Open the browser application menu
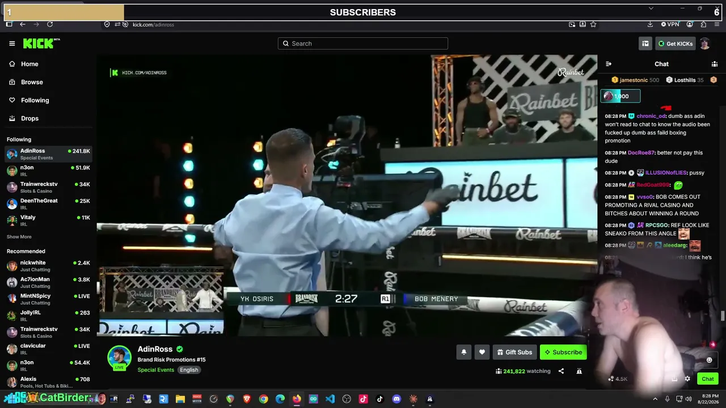 point(717,24)
